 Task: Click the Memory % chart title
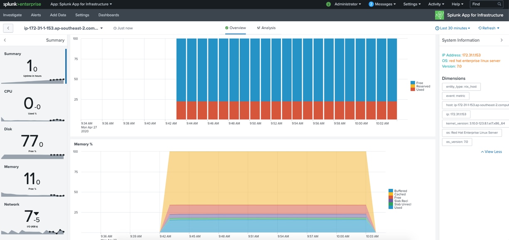83,144
